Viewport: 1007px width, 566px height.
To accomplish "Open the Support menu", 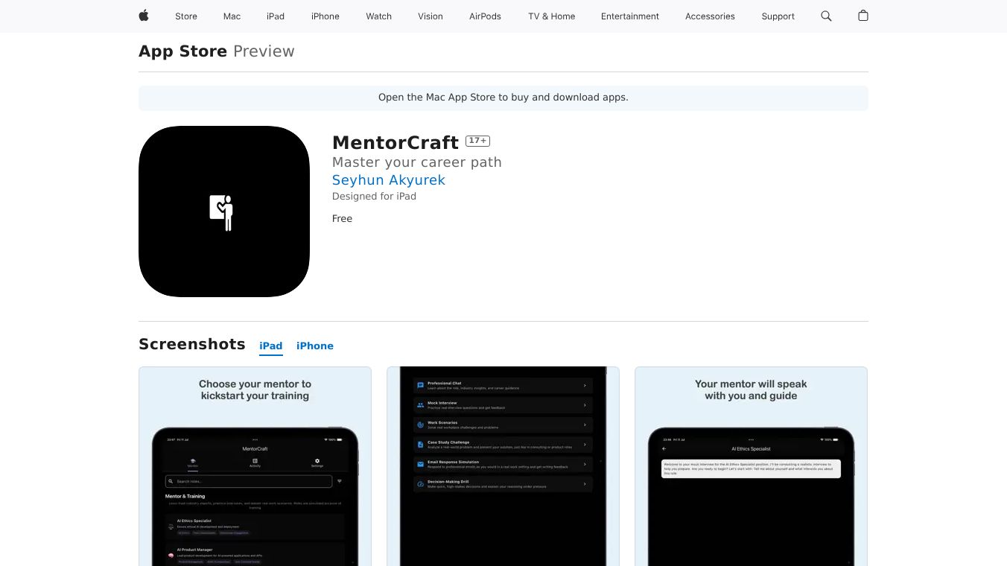I will click(778, 16).
